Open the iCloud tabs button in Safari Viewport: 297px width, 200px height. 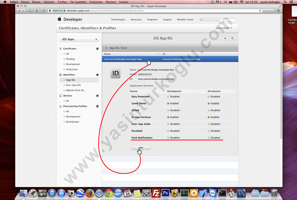(x=30, y=11)
